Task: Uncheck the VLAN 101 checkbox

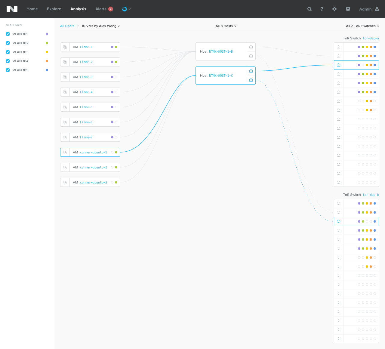Action: click(x=7, y=34)
